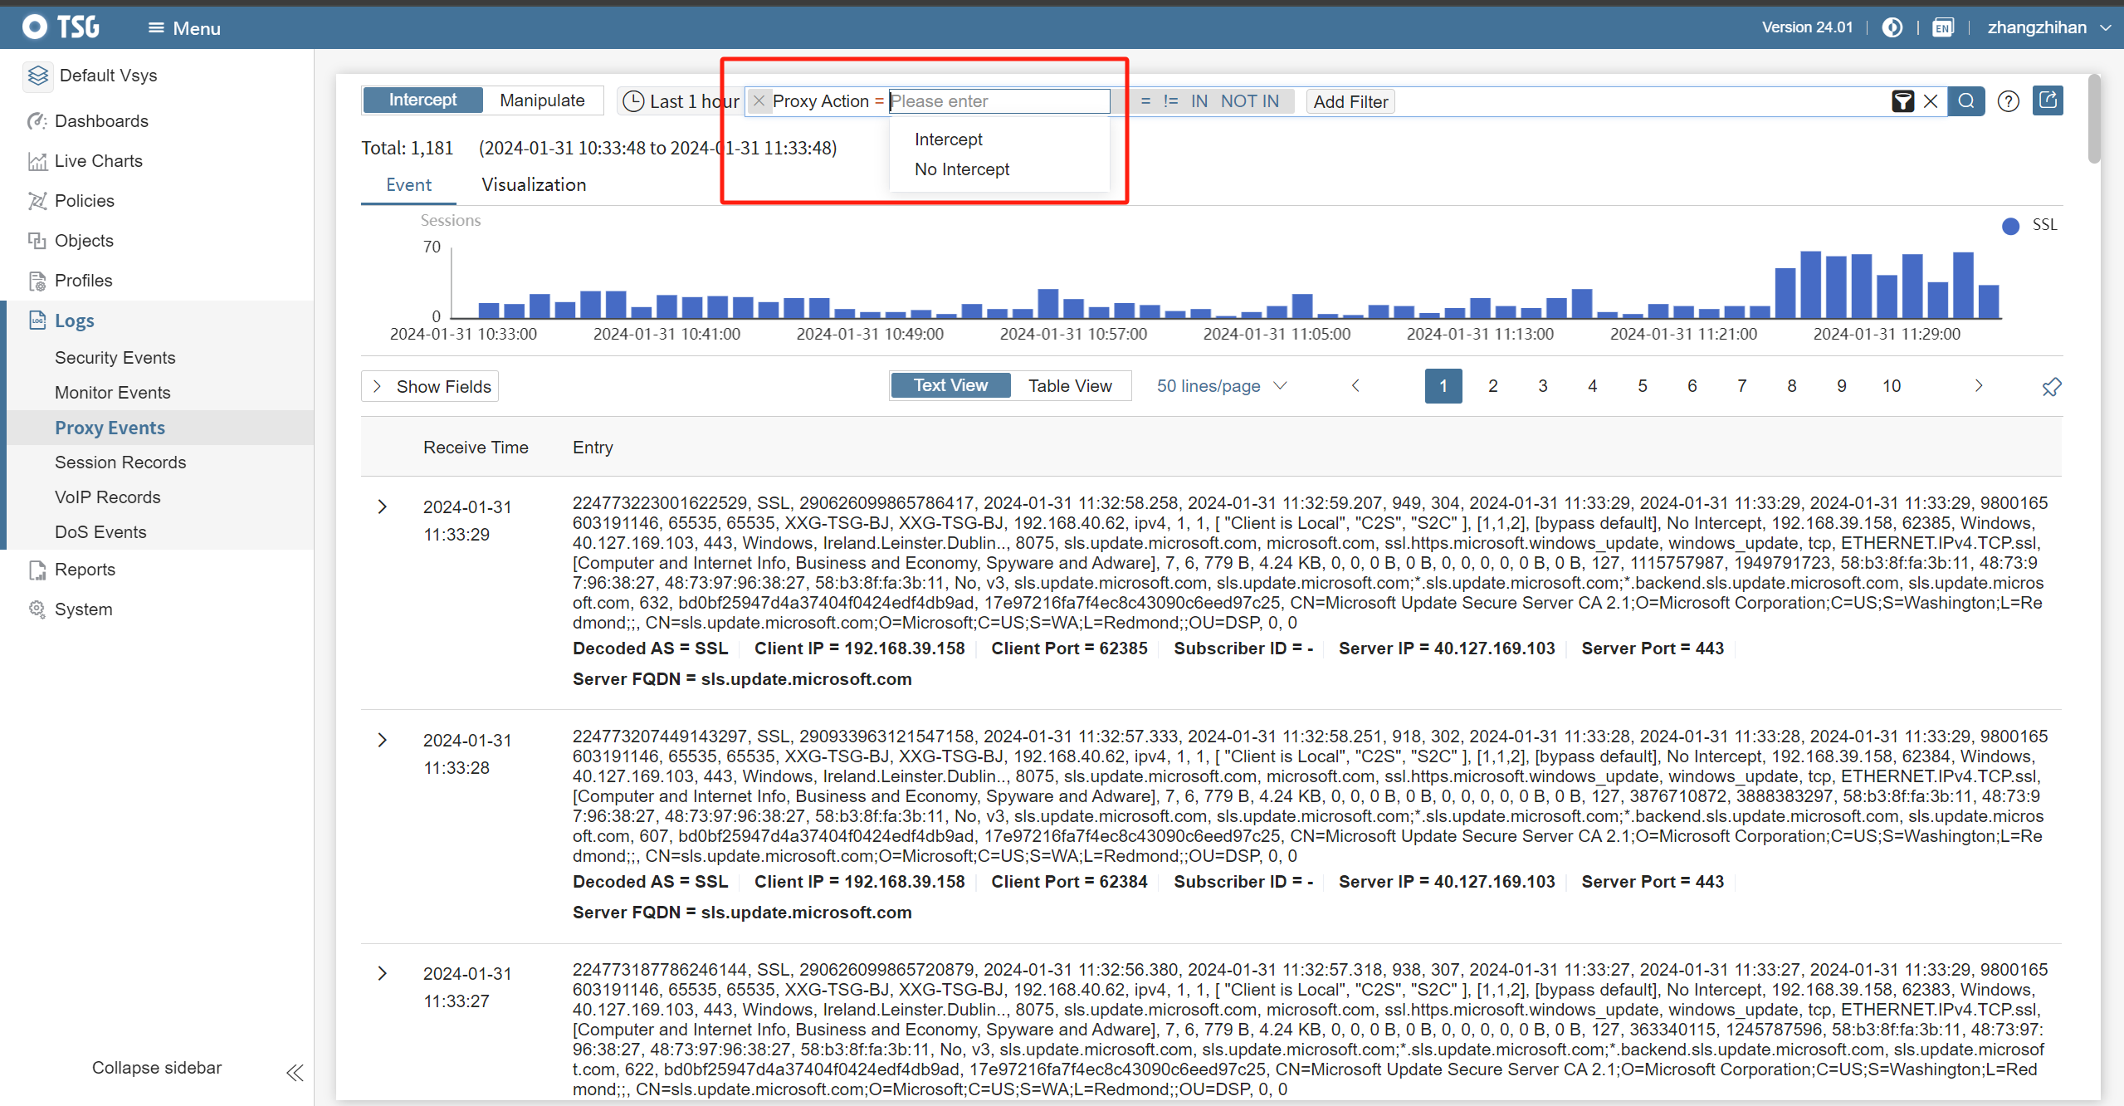Image resolution: width=2124 pixels, height=1106 pixels.
Task: Remove the Proxy Action filter tag
Action: point(759,101)
